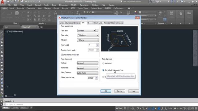Toggle Ortho mode icon in the status bar

pos(134,108)
